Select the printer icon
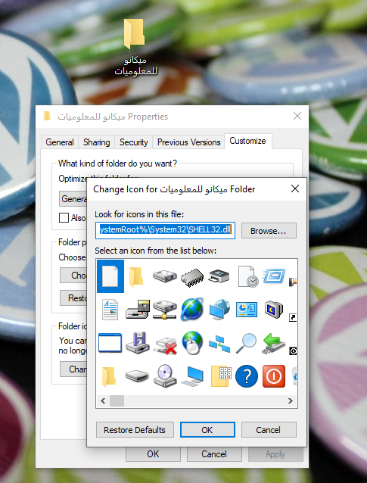Screen dimensions: 367x483 (x=219, y=276)
